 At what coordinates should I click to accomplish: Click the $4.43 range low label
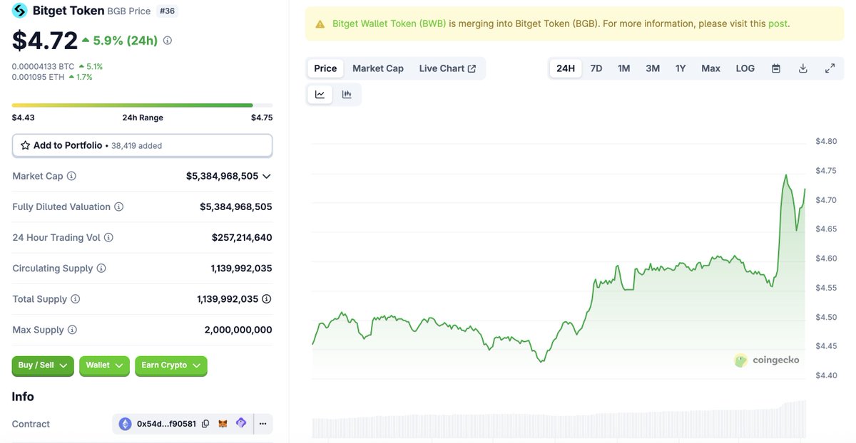click(x=24, y=118)
